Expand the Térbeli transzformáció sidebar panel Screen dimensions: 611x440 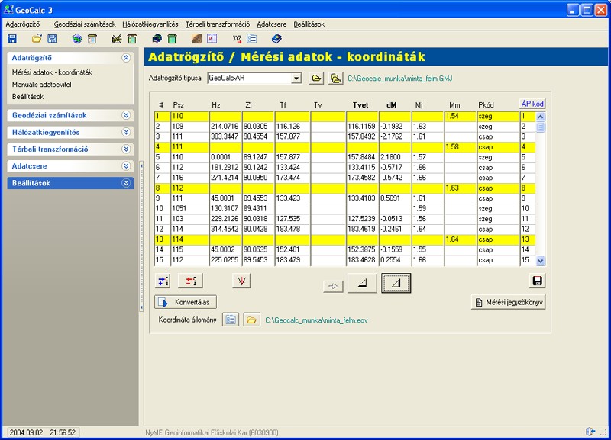126,149
